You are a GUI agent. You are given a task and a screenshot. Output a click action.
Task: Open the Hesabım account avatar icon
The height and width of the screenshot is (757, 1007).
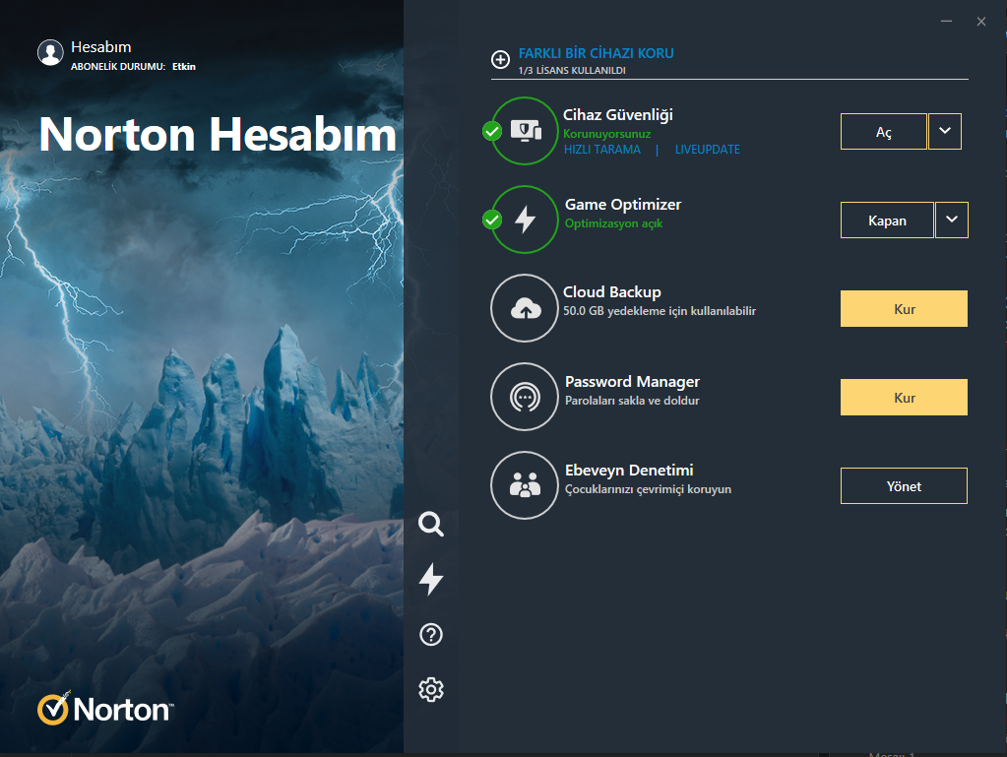[x=50, y=52]
